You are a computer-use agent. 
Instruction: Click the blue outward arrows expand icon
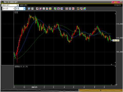[70, 9]
